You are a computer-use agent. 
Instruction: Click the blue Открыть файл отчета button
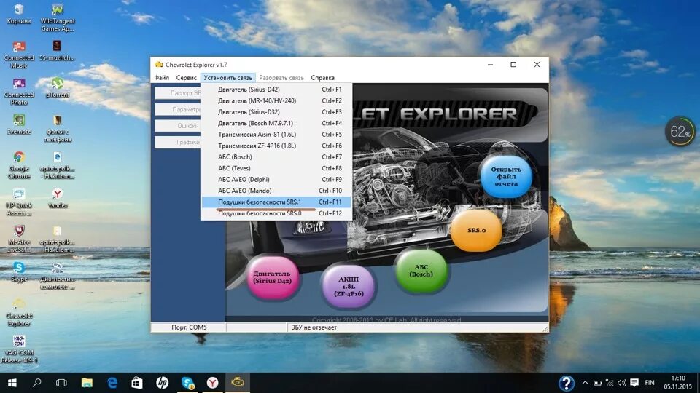(x=506, y=176)
